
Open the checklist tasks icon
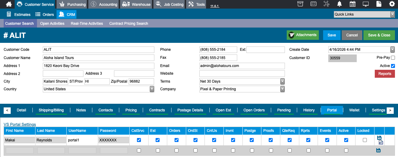[x=313, y=4]
